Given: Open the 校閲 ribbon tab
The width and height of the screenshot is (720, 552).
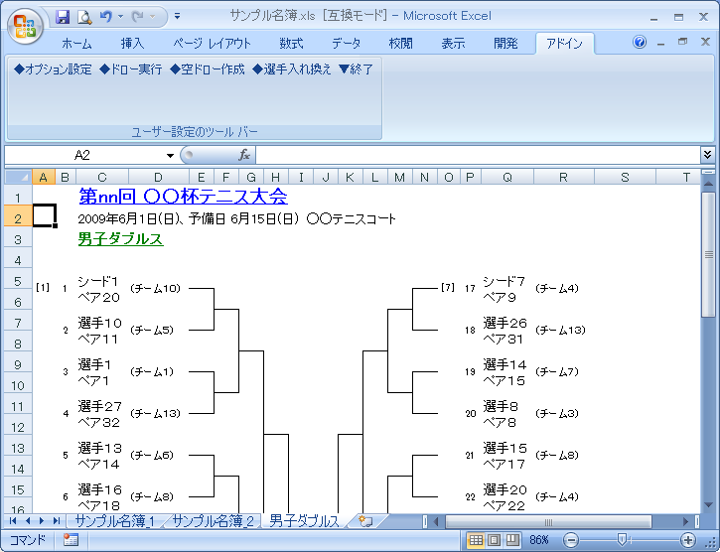Looking at the screenshot, I should (401, 44).
